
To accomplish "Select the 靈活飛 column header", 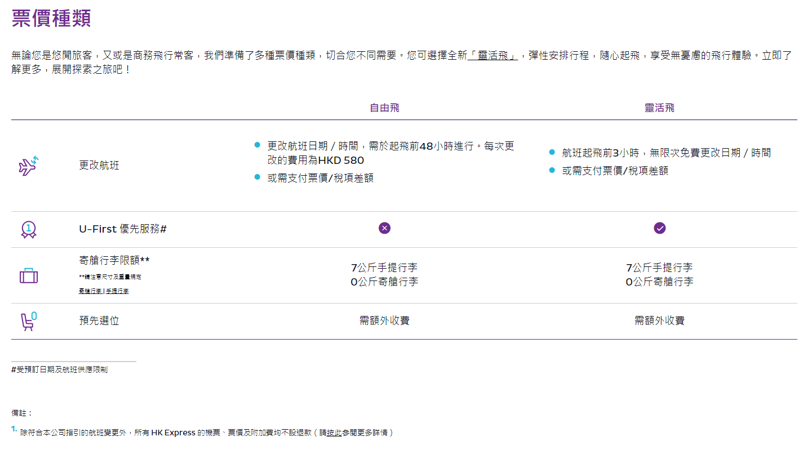I will [659, 108].
